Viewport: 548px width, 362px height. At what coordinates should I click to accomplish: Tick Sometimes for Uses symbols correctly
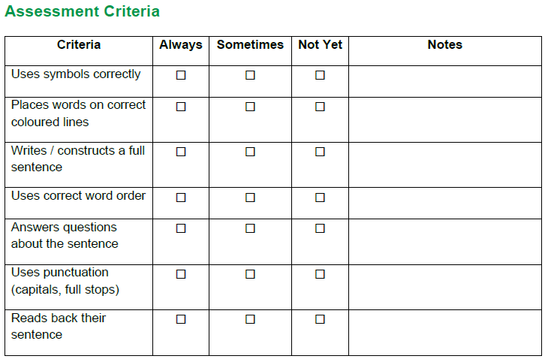pos(250,75)
